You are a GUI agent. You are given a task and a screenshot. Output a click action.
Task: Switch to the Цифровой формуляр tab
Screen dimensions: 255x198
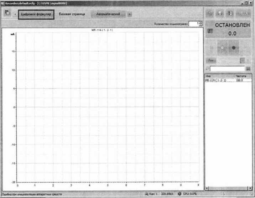click(x=36, y=14)
